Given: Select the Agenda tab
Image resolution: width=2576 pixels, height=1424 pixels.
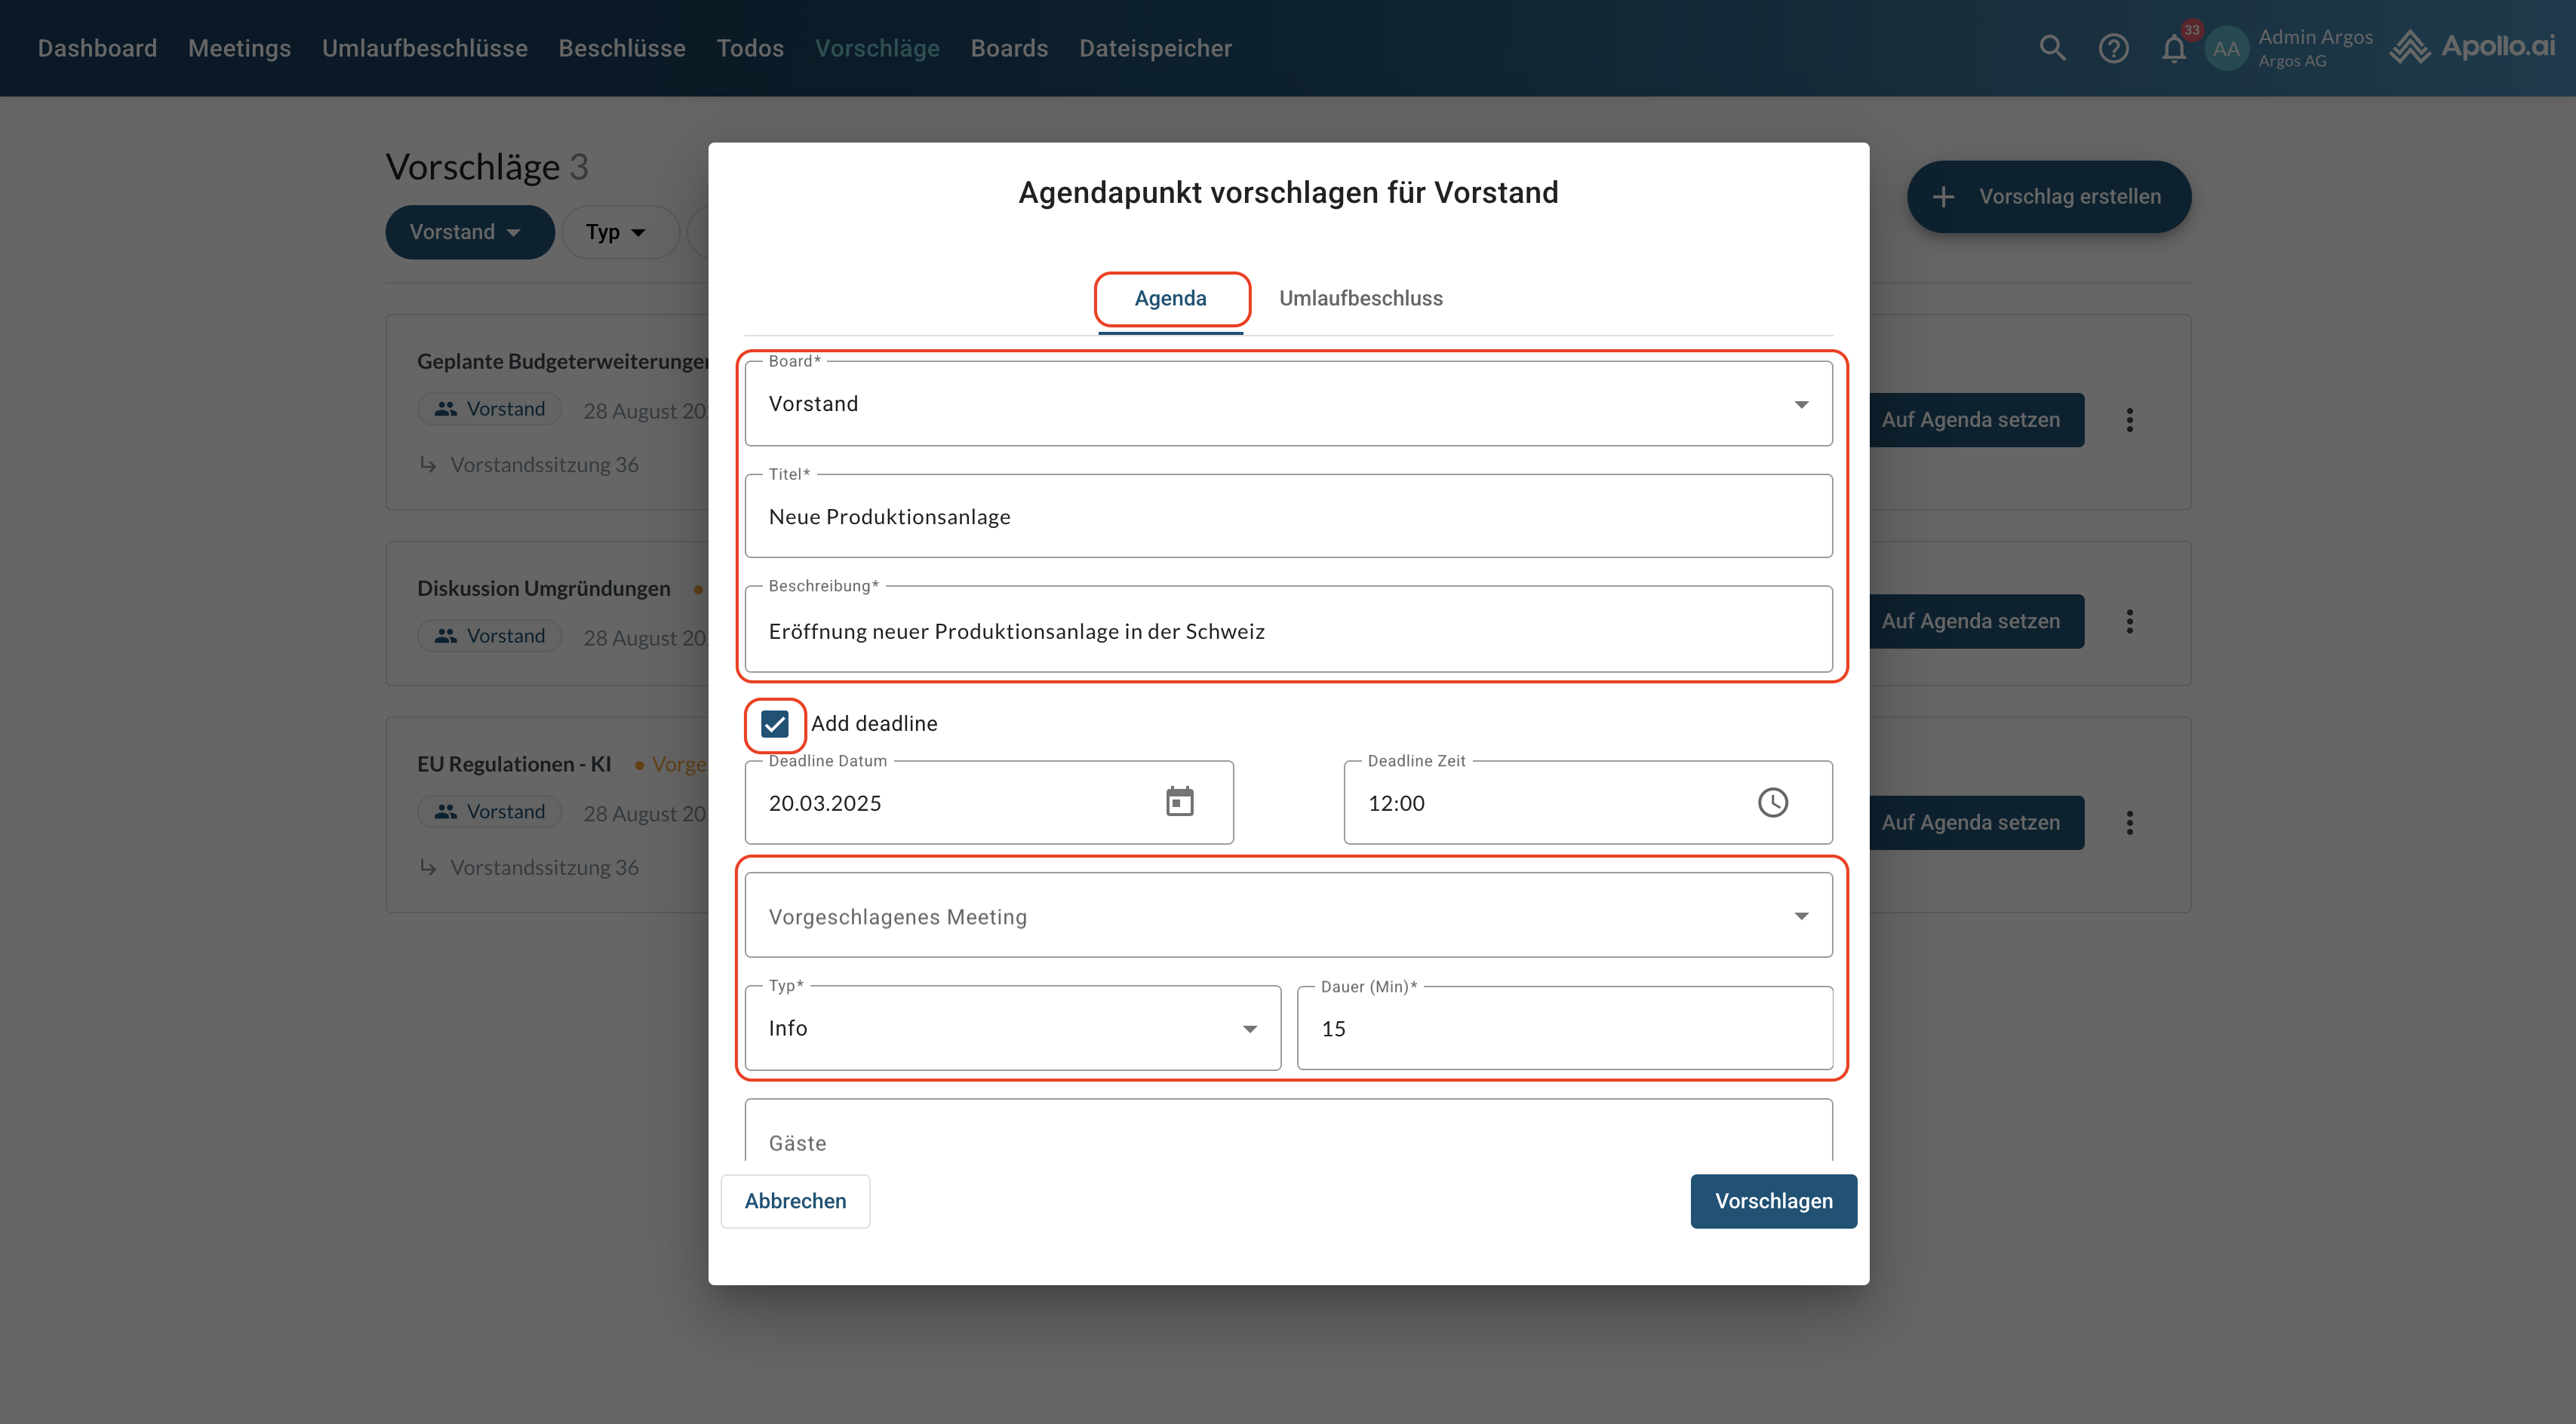Looking at the screenshot, I should tap(1170, 298).
